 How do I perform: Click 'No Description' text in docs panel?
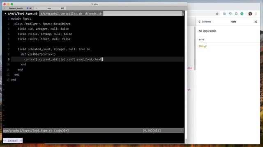tap(207, 31)
